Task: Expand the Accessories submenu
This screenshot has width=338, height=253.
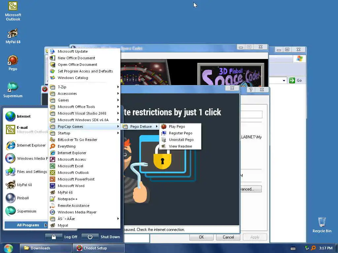Action: [x=84, y=94]
